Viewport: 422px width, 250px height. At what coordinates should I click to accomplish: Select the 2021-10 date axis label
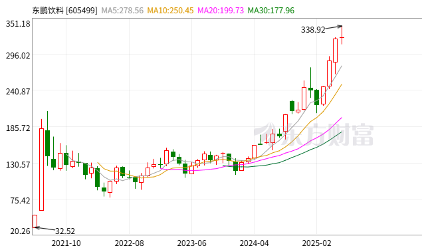pos(66,243)
